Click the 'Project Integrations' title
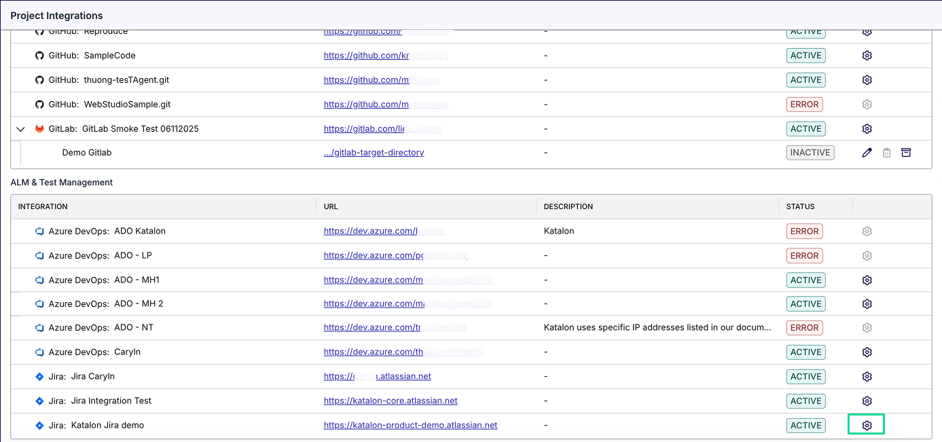The height and width of the screenshot is (442, 942). [x=57, y=16]
